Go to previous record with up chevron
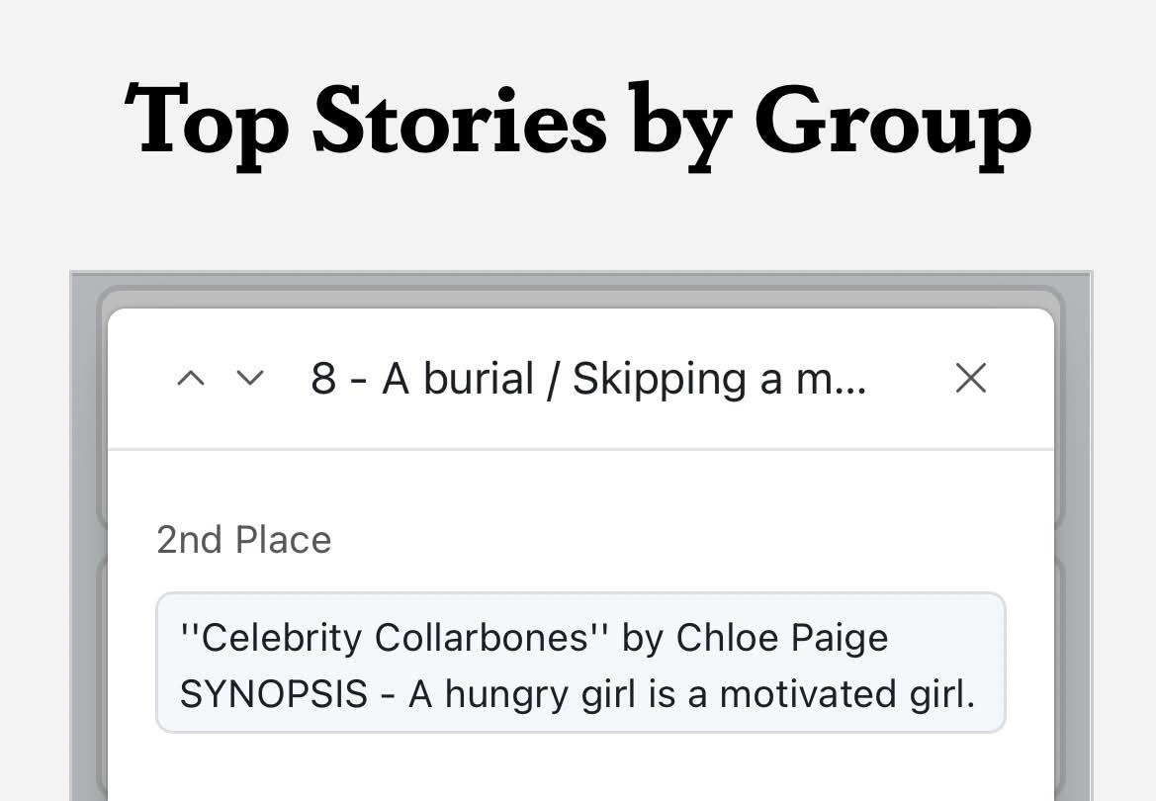Image resolution: width=1156 pixels, height=801 pixels. click(190, 378)
